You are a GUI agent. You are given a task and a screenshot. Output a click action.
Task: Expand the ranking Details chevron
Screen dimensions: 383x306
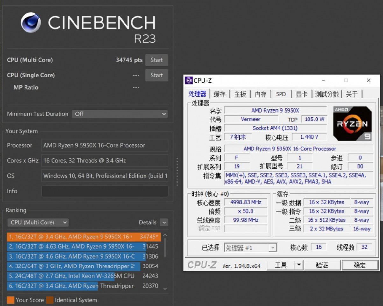point(164,222)
